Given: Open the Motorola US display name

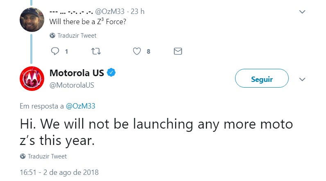Looking at the screenshot, I should (77, 73).
